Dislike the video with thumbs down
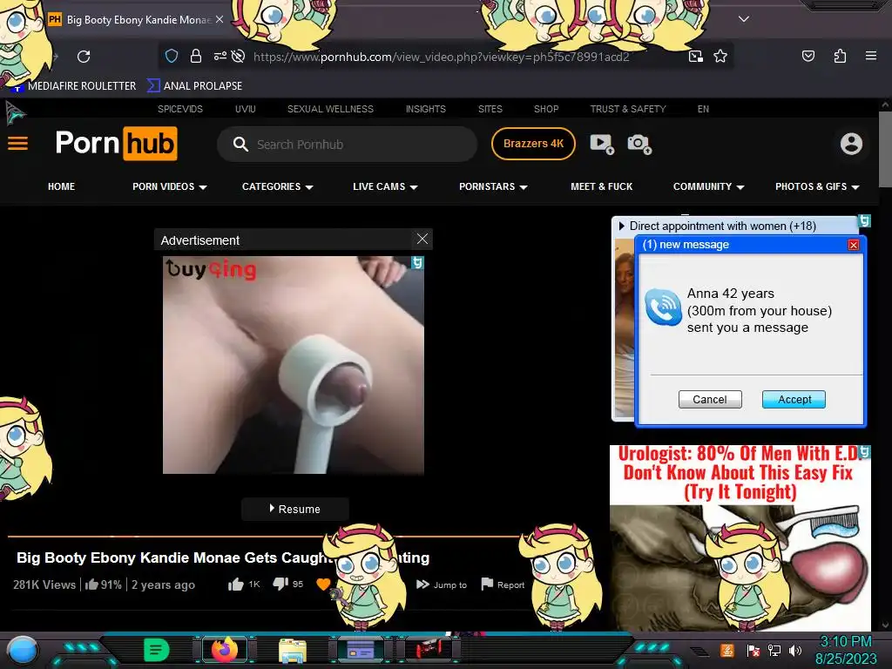Viewport: 892px width, 669px height. (x=280, y=585)
